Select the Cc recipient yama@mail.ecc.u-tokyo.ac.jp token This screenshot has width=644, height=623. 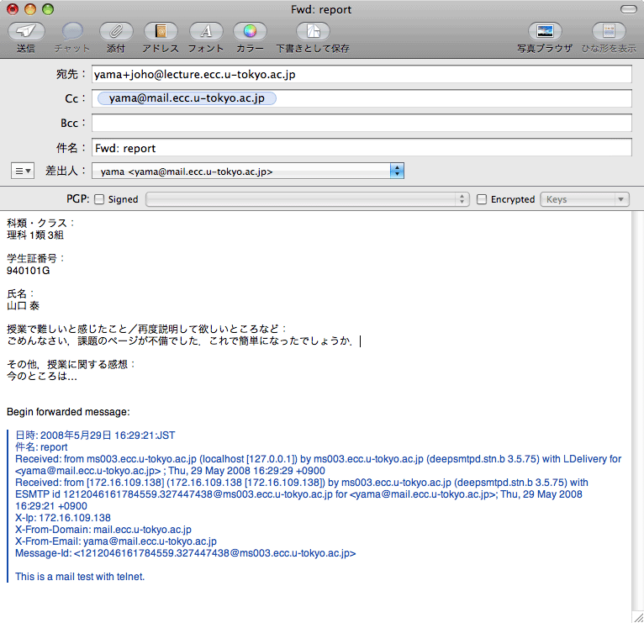[187, 98]
